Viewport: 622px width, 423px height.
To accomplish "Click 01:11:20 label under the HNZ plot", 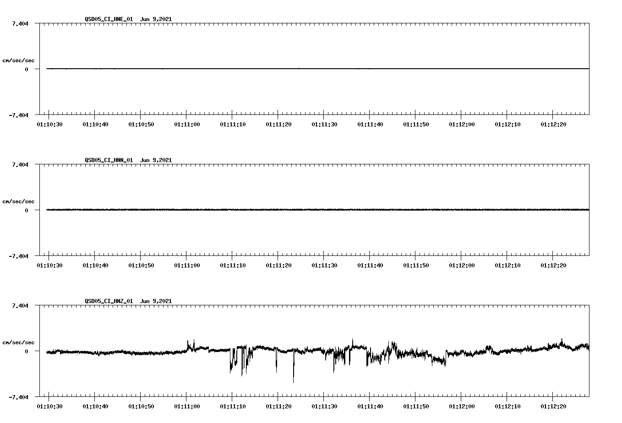I will (x=278, y=407).
